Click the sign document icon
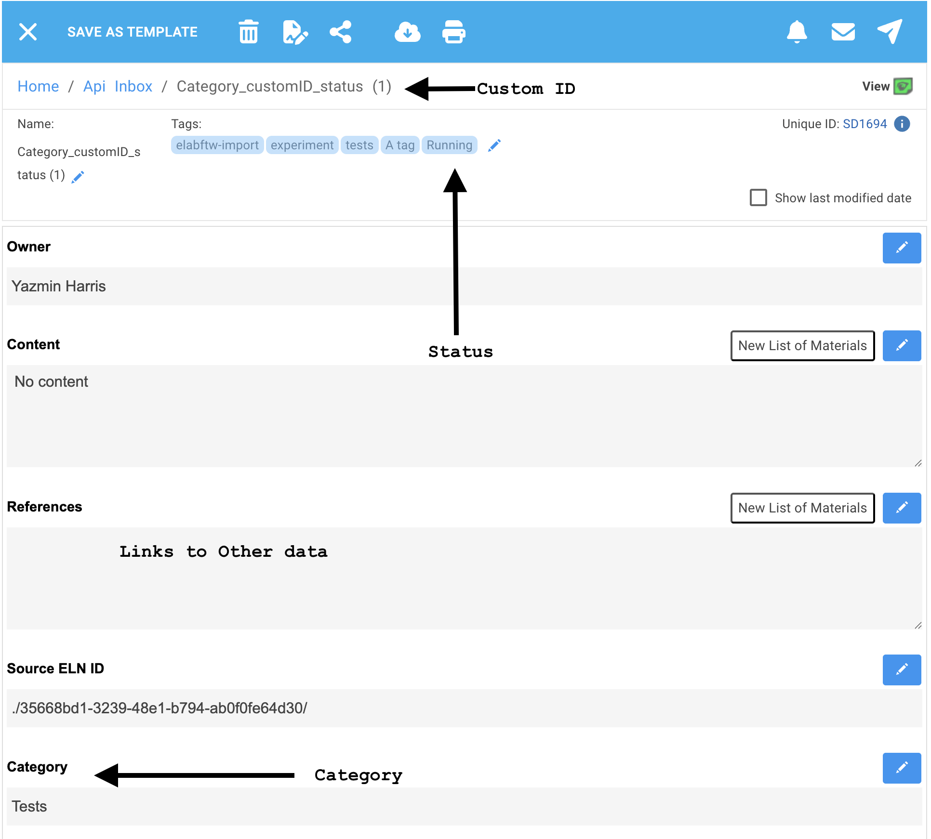This screenshot has width=931, height=839. [295, 32]
